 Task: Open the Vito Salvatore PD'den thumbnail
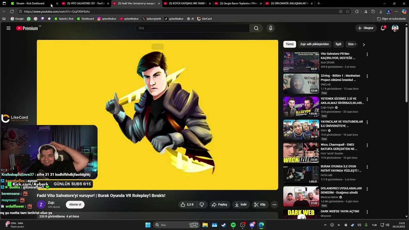(x=301, y=62)
